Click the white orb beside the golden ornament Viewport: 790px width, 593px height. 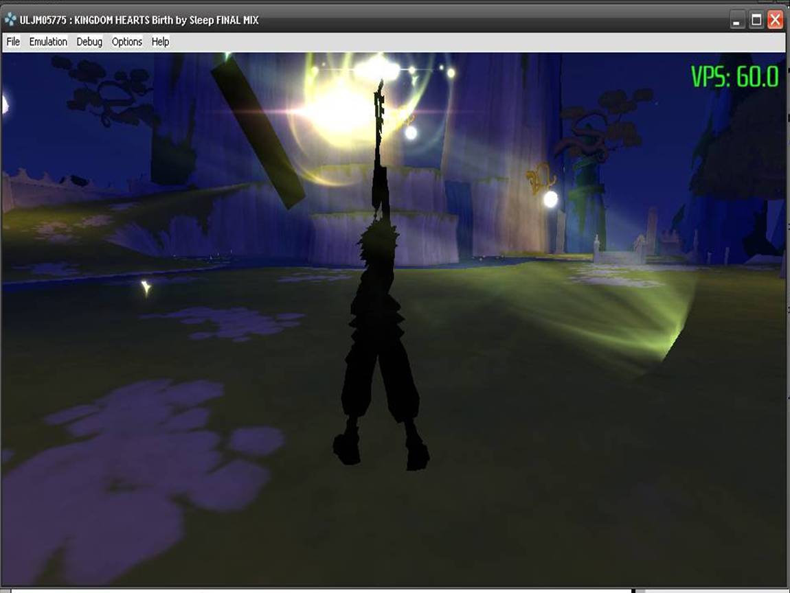click(x=550, y=199)
